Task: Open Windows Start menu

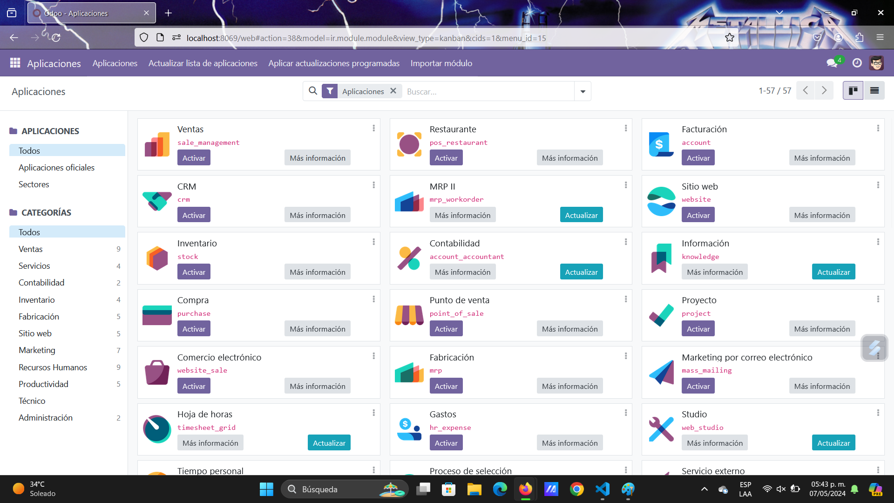Action: (266, 489)
